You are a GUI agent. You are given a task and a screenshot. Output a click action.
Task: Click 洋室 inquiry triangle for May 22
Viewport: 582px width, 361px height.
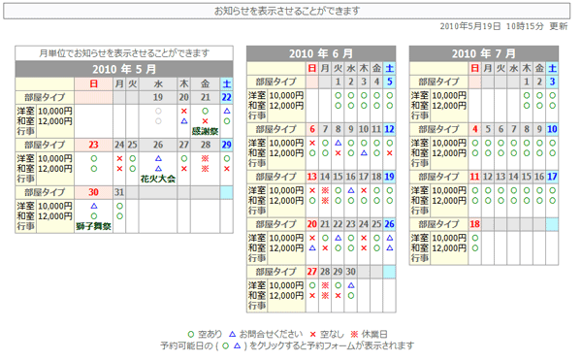(227, 111)
